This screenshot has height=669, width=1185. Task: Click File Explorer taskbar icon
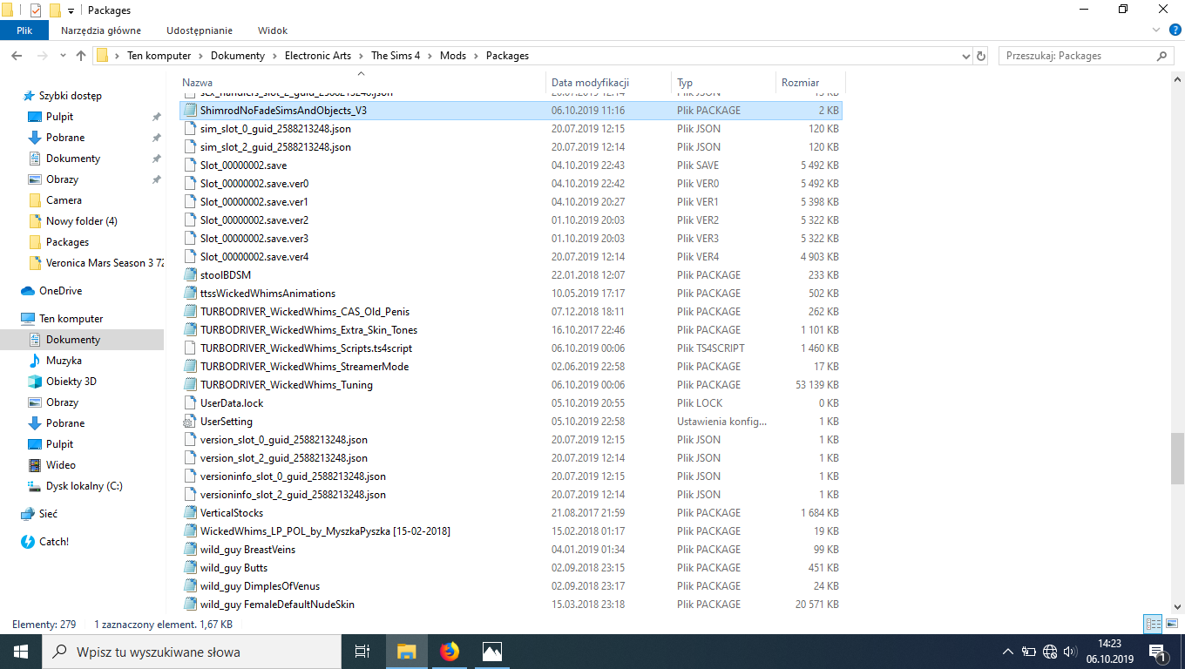click(x=407, y=652)
